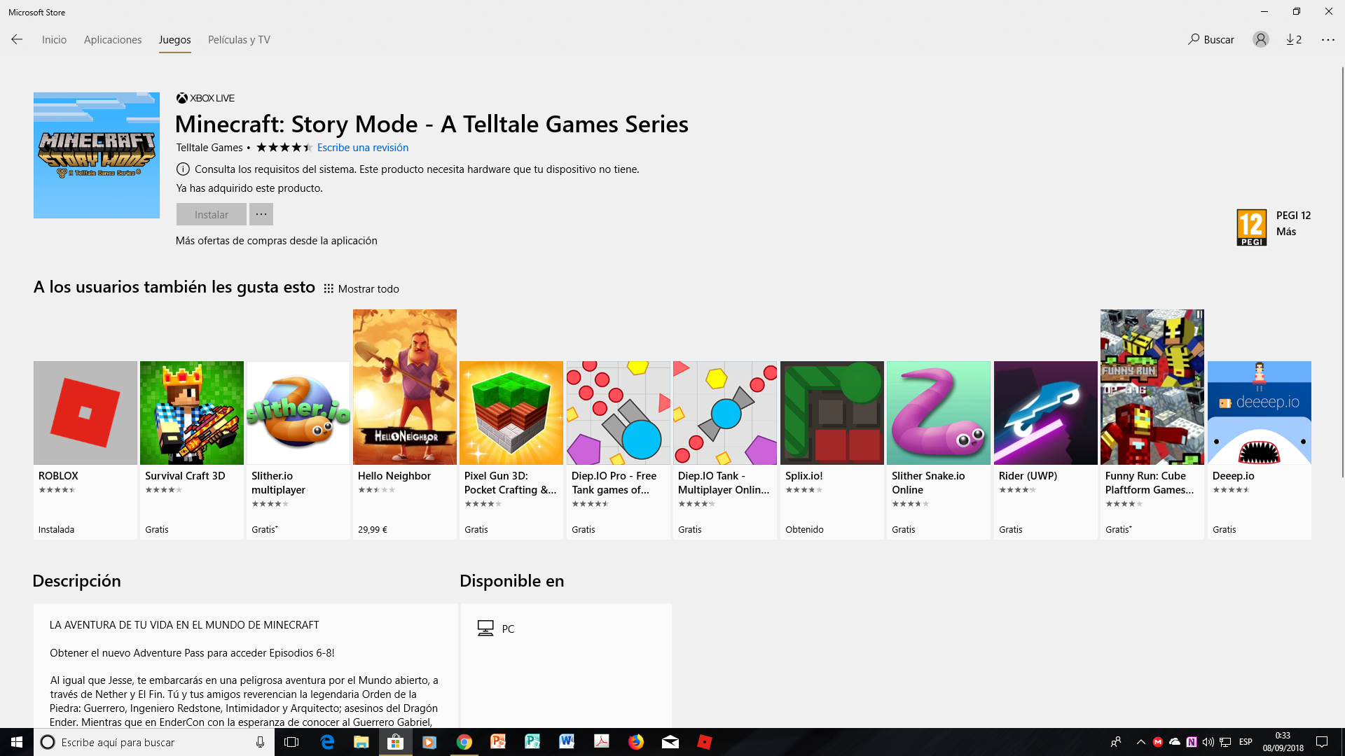1345x756 pixels.
Task: Open the Películas y TV tab
Action: 239,40
